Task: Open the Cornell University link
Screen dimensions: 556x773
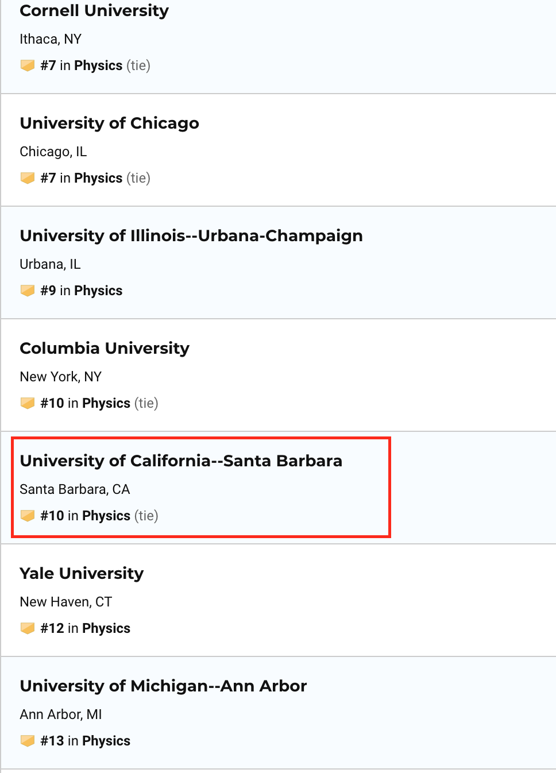Action: [94, 11]
